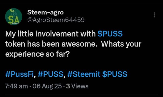Open the @AgroSteem64459 handle link
This screenshot has width=163, height=97.
coord(56,20)
